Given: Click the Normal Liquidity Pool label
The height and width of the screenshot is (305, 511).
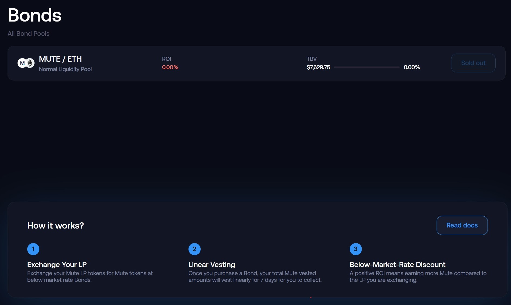Looking at the screenshot, I should (x=65, y=69).
